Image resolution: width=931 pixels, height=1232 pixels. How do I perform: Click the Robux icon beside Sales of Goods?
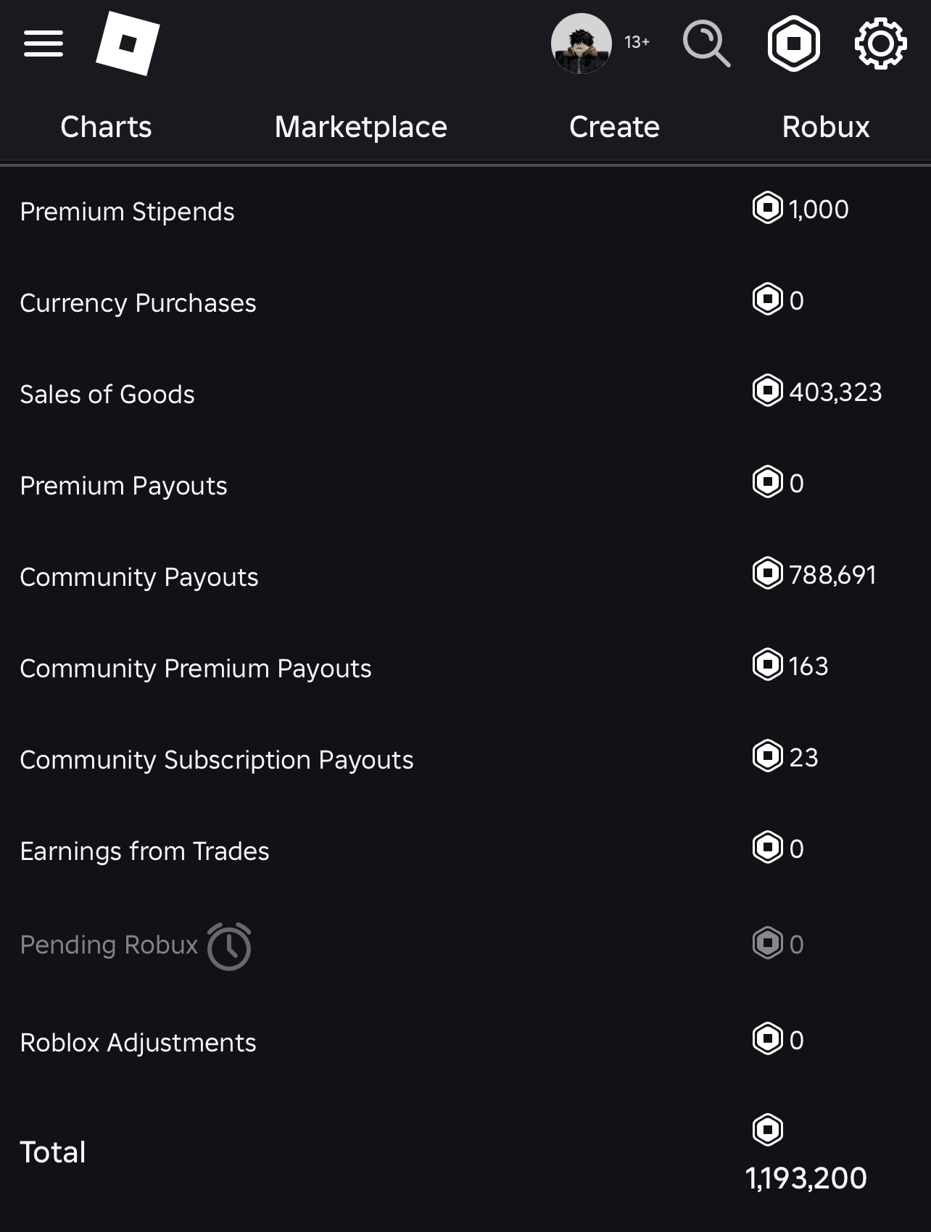(768, 390)
